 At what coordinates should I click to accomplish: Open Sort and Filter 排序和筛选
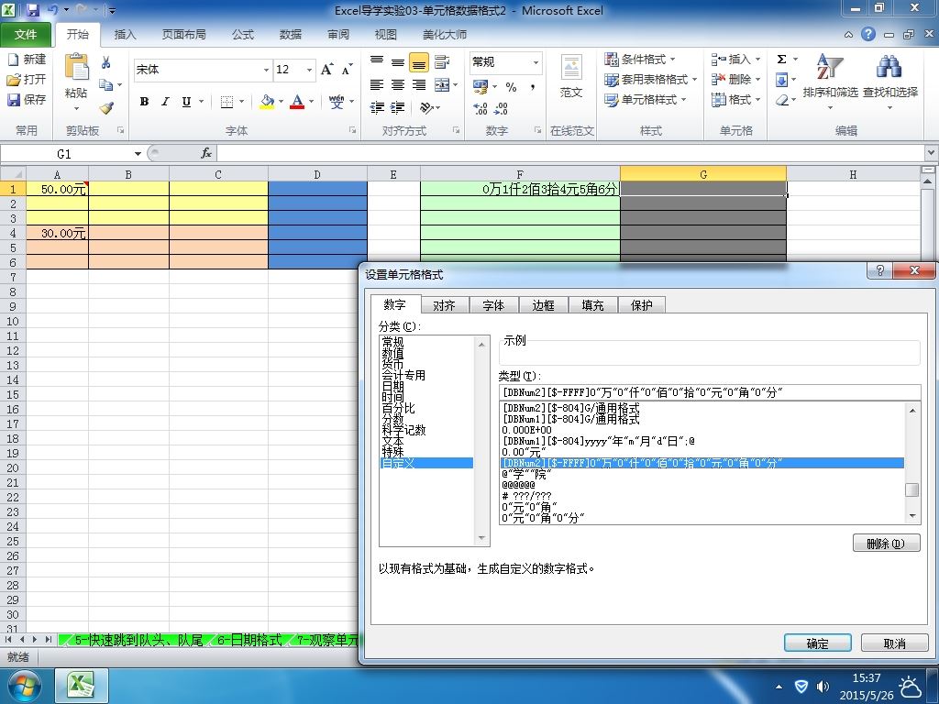coord(830,82)
